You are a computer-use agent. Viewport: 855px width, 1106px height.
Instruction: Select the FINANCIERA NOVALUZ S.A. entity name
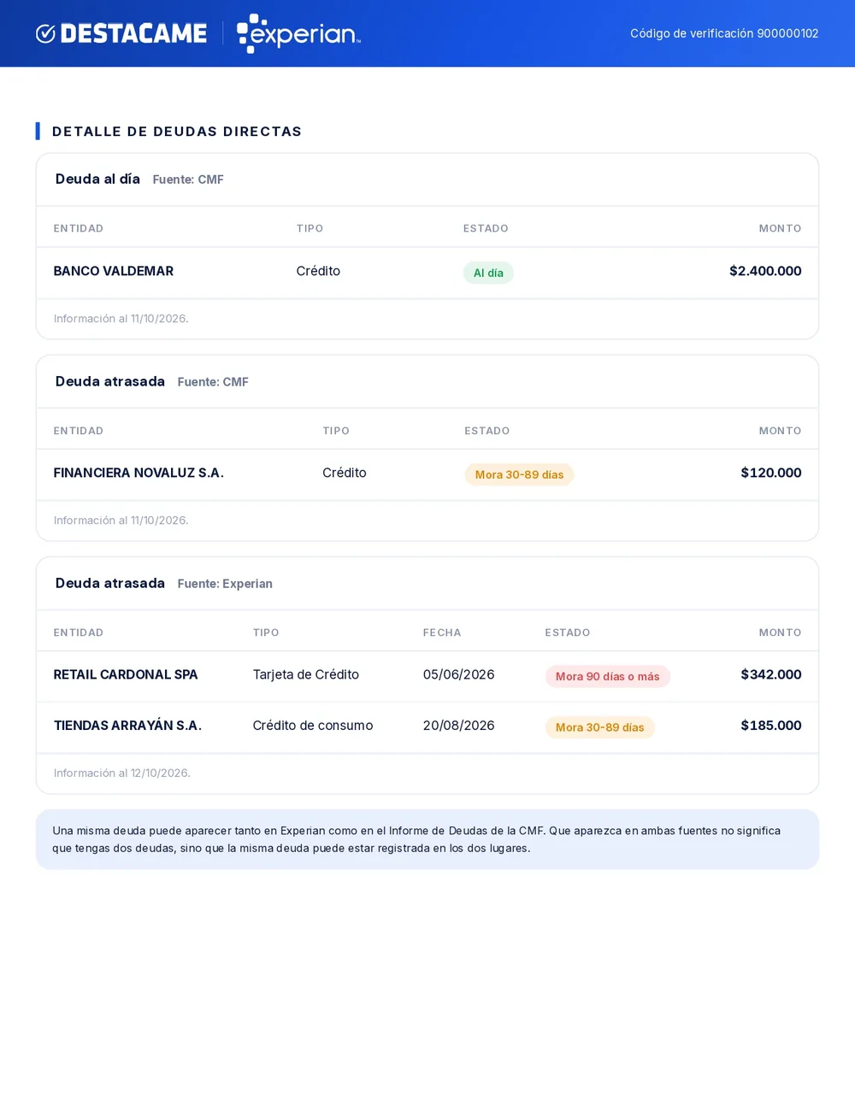point(139,473)
